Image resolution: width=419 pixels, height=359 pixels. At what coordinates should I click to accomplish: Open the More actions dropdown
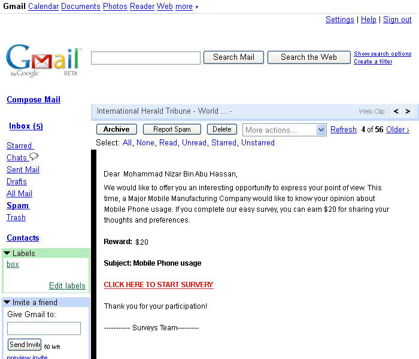pos(284,130)
